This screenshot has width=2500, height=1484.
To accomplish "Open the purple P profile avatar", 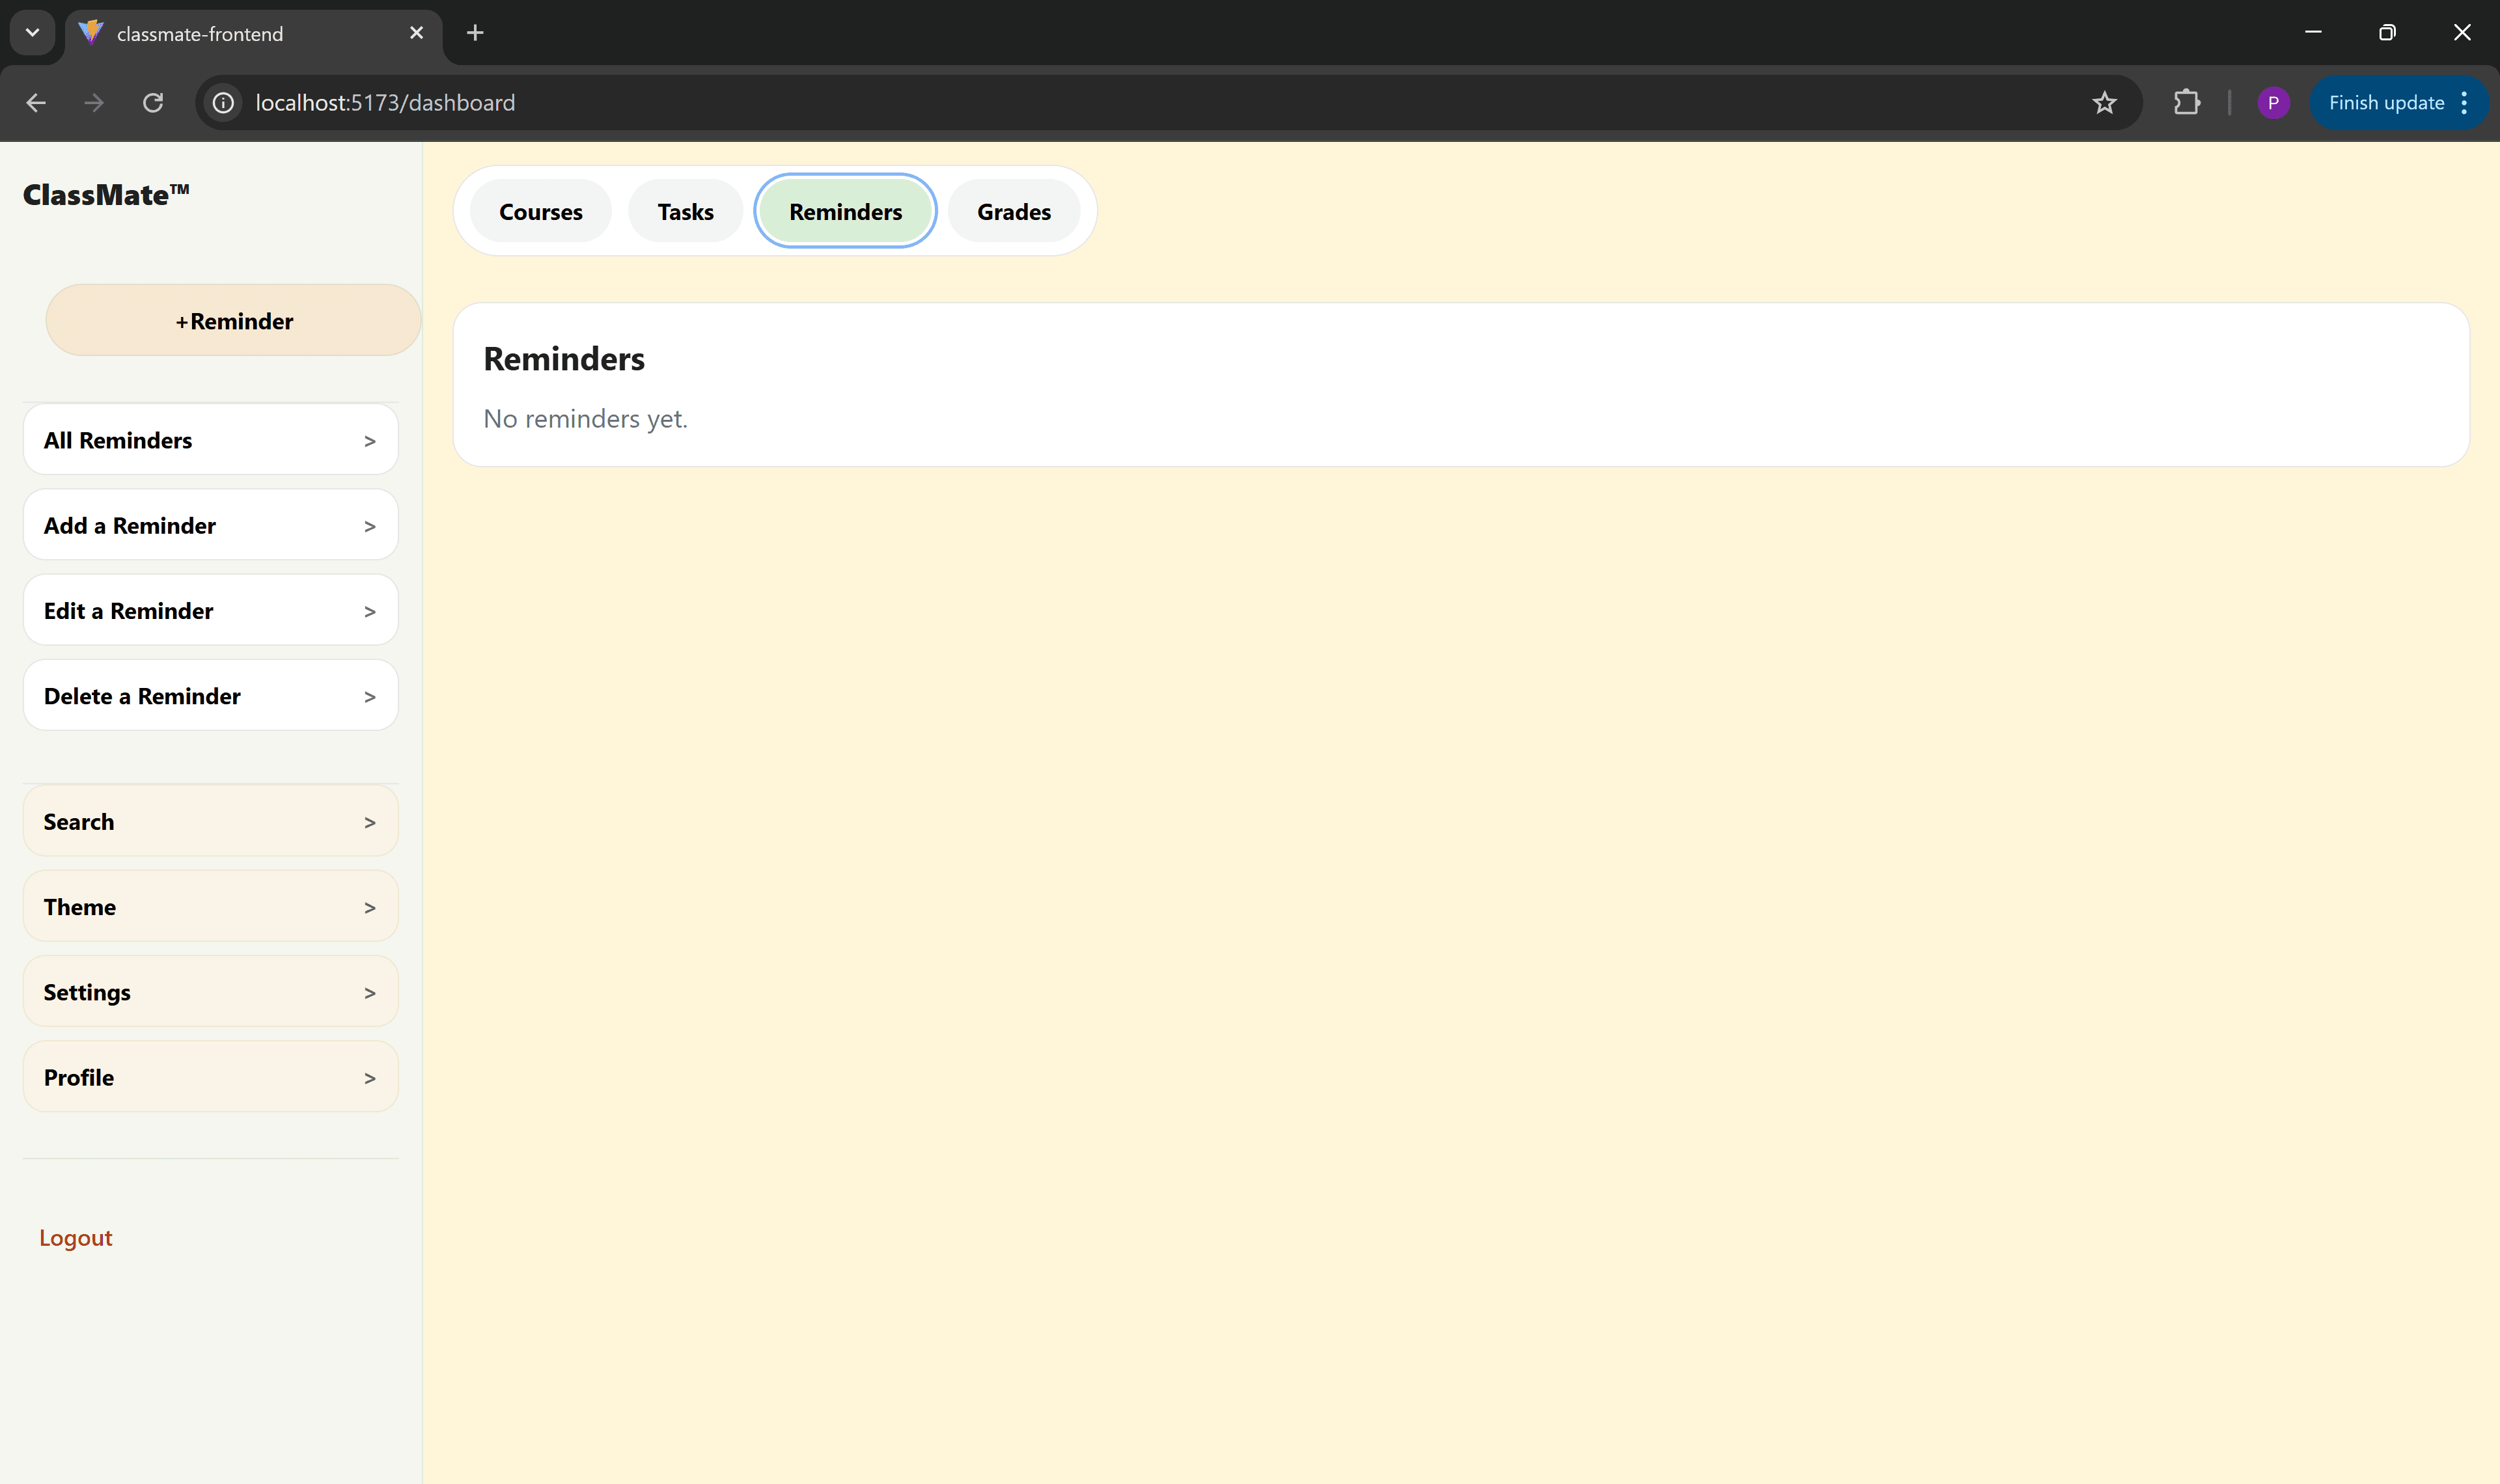I will [2273, 103].
